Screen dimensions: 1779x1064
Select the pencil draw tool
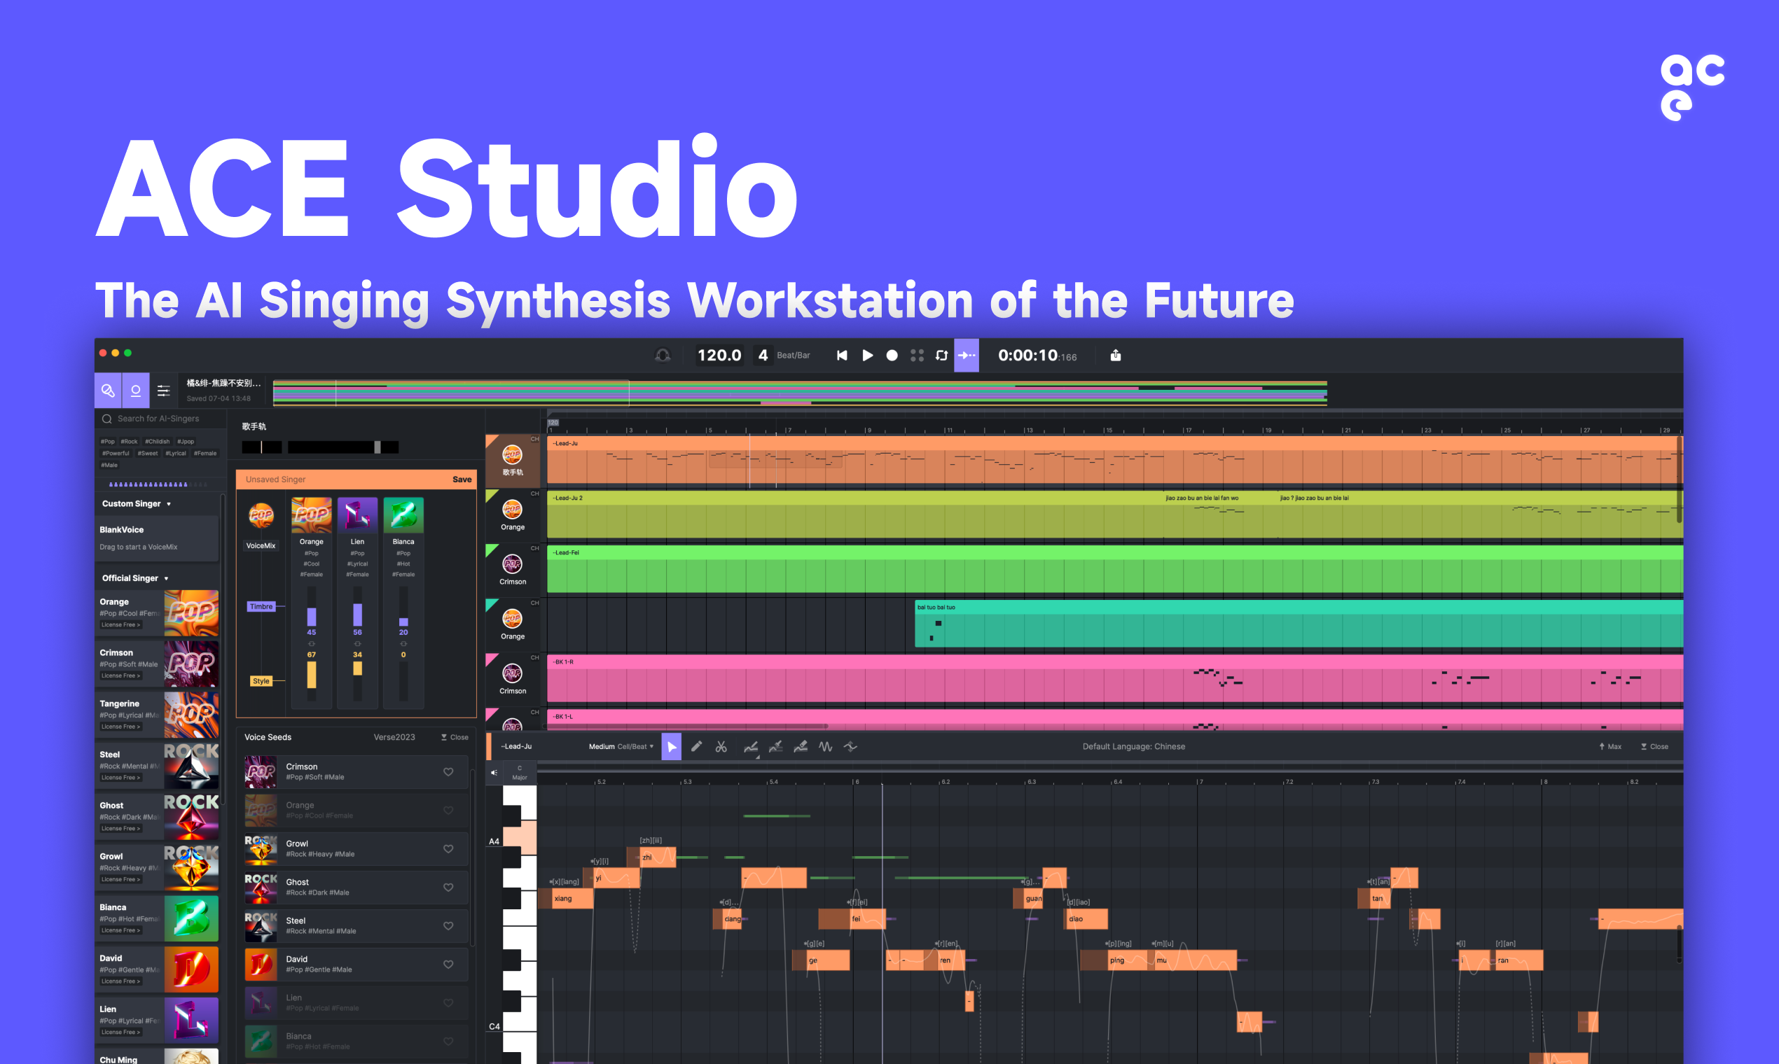click(x=696, y=747)
